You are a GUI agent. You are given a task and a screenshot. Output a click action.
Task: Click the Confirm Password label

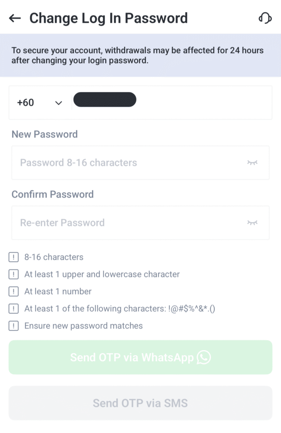coord(52,195)
